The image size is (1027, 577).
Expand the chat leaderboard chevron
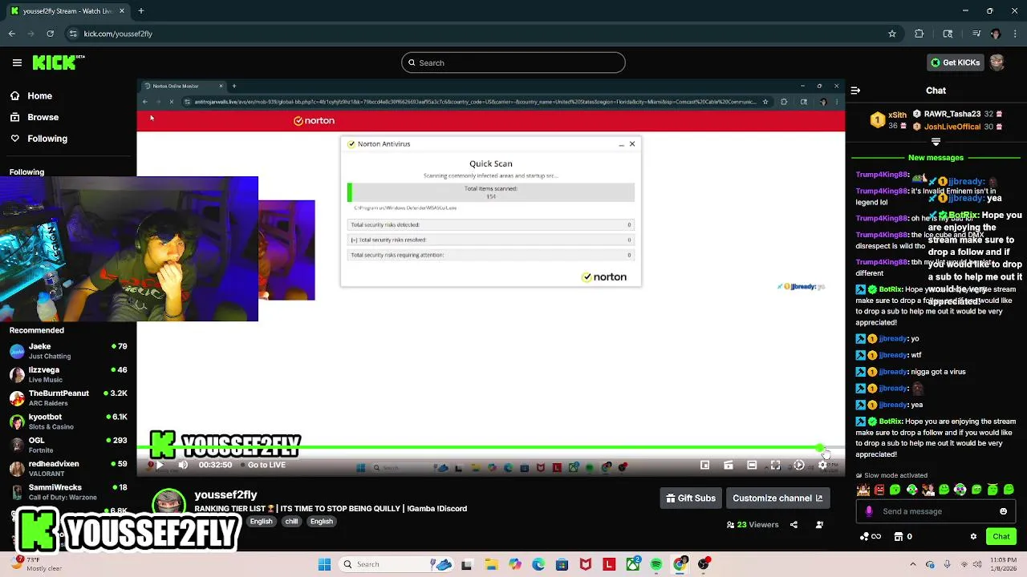click(936, 142)
